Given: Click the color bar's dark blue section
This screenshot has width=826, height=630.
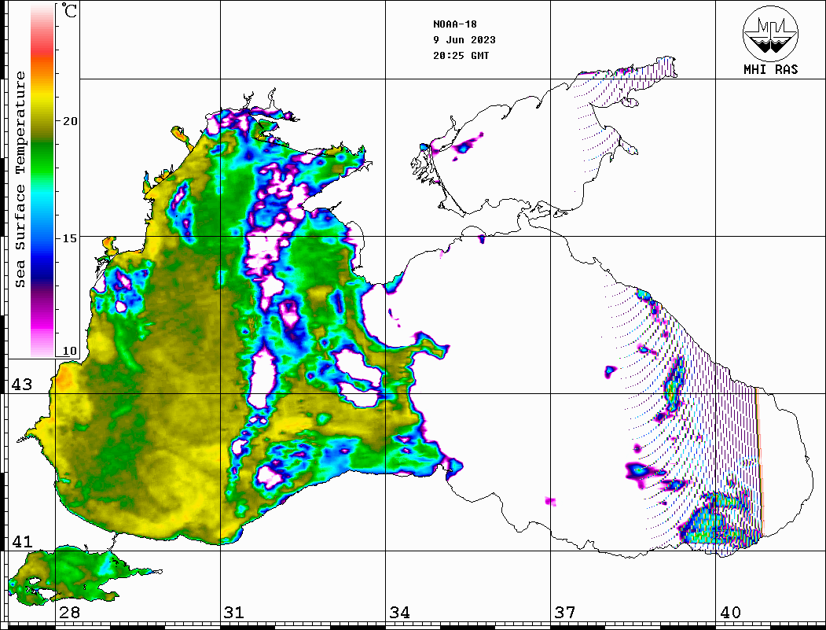Looking at the screenshot, I should (42, 269).
